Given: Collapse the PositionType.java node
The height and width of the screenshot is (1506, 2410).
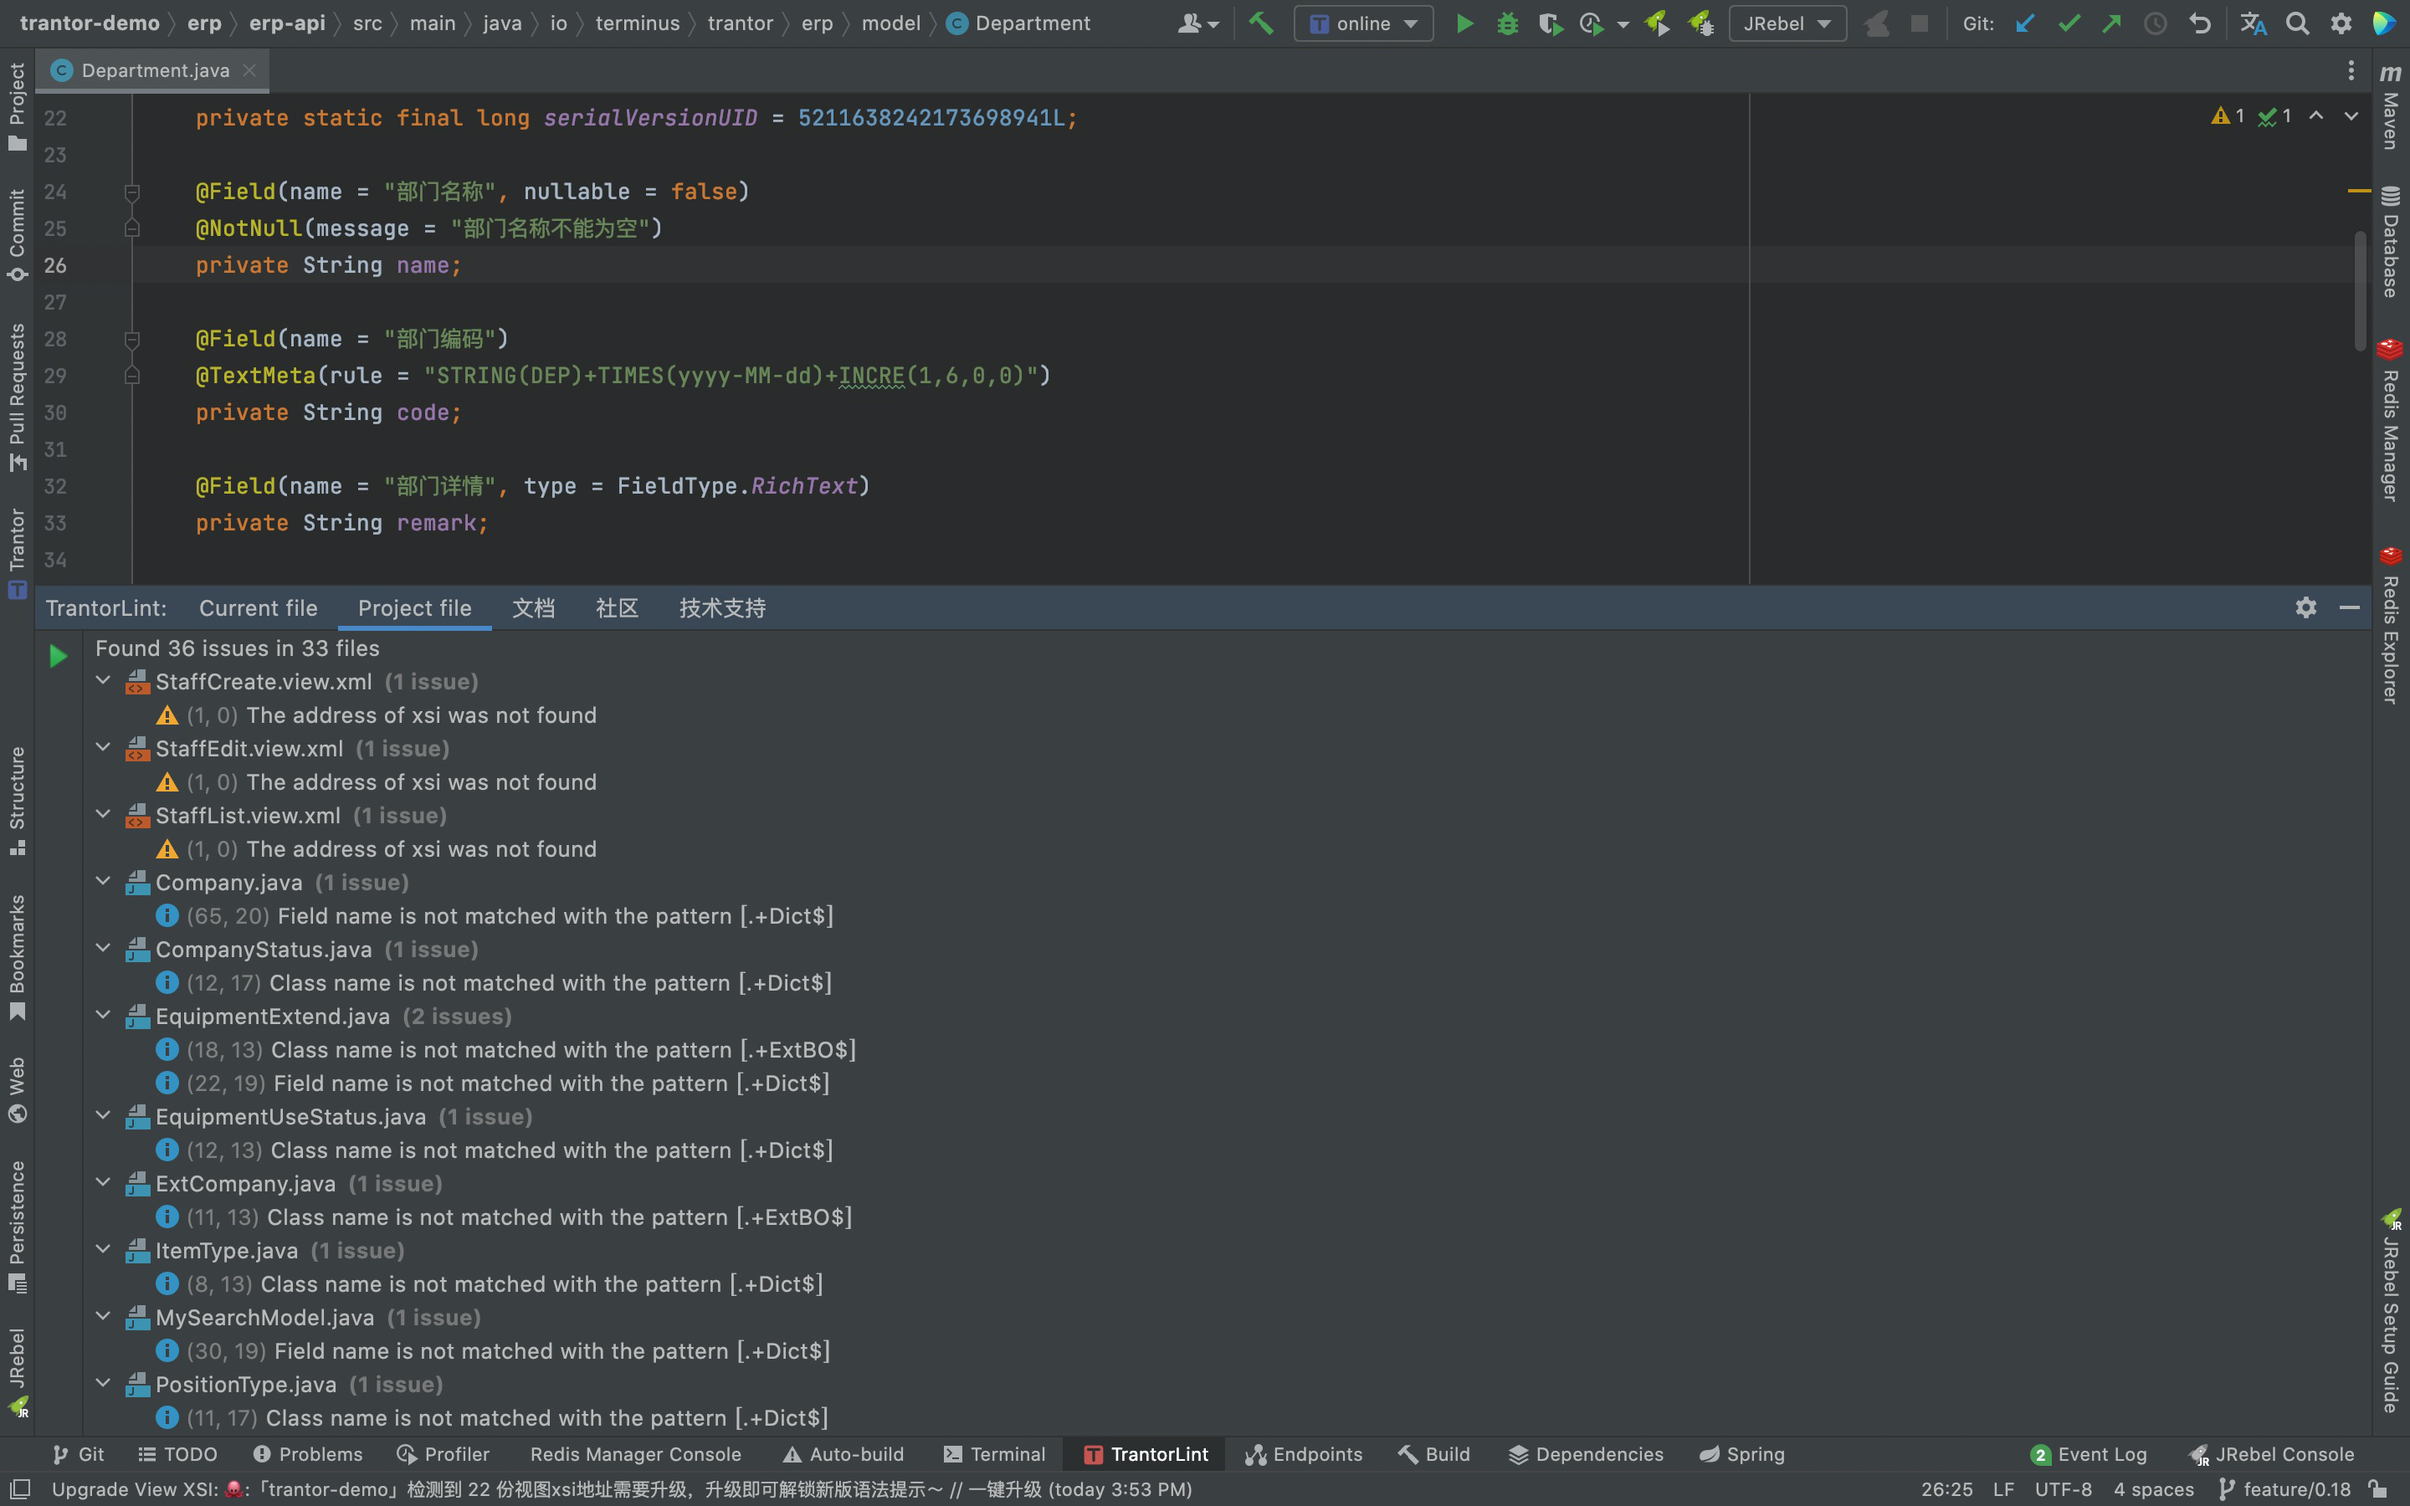Looking at the screenshot, I should click(103, 1384).
